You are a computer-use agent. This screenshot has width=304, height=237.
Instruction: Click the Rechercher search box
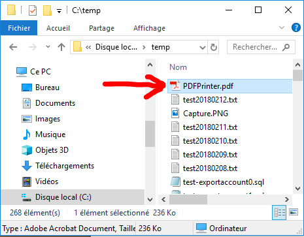click(x=261, y=47)
